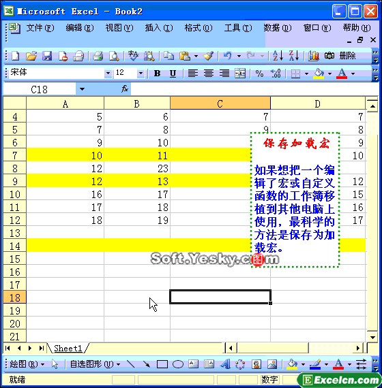Open the font name dropdown
382x388 pixels.
(108, 74)
